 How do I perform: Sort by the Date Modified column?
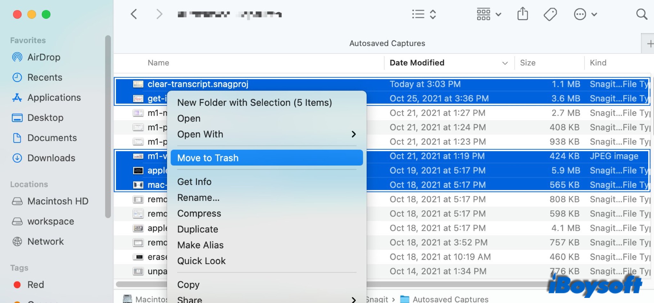pyautogui.click(x=417, y=63)
